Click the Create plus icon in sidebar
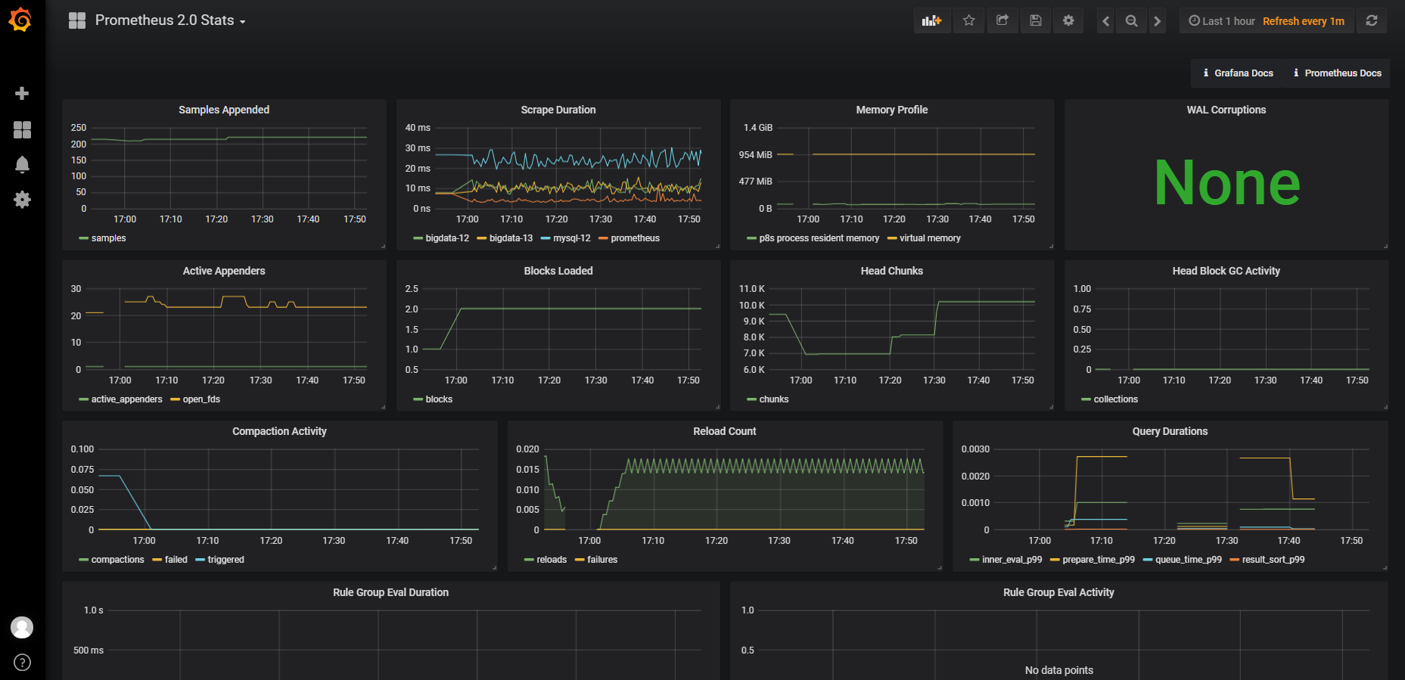Image resolution: width=1405 pixels, height=680 pixels. 22,93
